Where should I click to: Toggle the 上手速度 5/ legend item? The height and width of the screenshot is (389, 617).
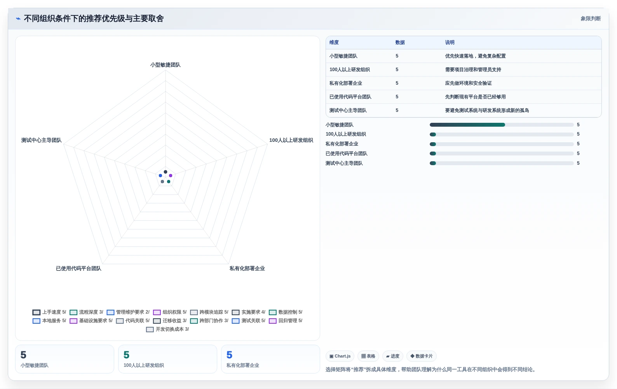pos(49,312)
